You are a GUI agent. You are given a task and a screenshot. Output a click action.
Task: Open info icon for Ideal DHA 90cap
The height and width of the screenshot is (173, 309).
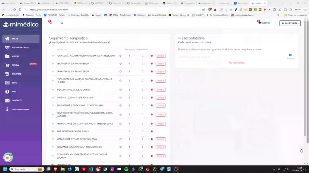pos(120,90)
